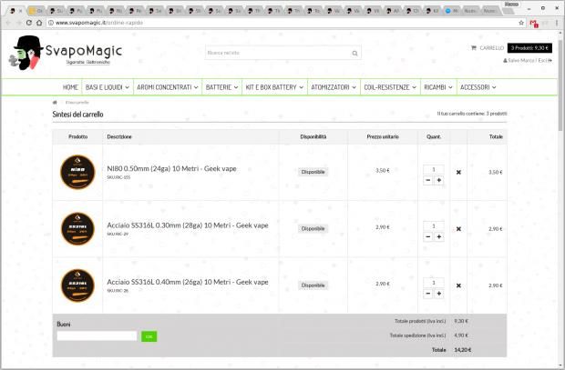The width and height of the screenshot is (565, 370).
Task: Remove NI80 0.50mm item with X icon
Action: point(458,172)
